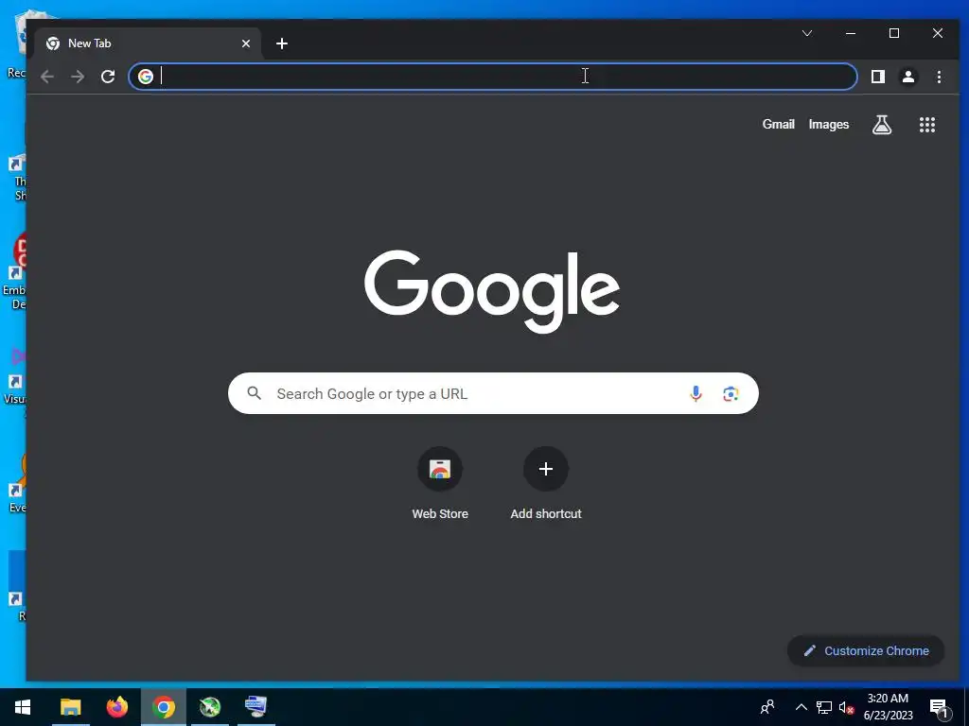Start voice search with the microphone icon
Screen dimensions: 969x726
click(x=696, y=393)
